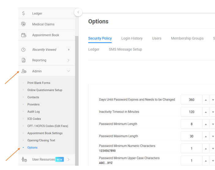The width and height of the screenshot is (215, 170).
Task: Decrease Password Maximum Length
Action: point(213,136)
